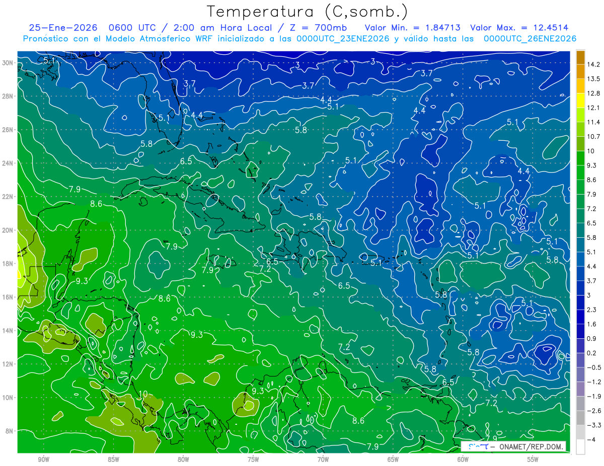Click the 12N latitude axis label
Screen dimensions: 604x466
pos(8,364)
